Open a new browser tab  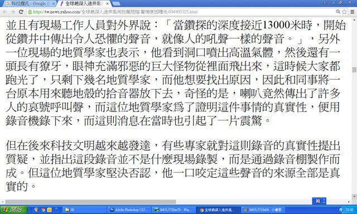coord(116,3)
